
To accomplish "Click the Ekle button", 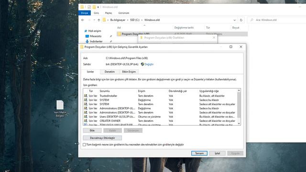I will pyautogui.click(x=92, y=130).
